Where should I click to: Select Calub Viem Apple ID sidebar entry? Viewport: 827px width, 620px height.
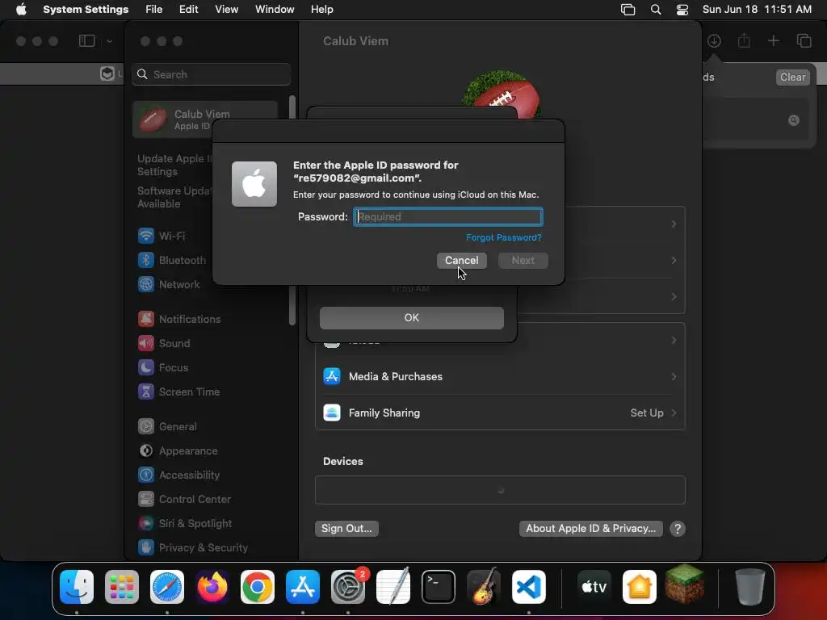coord(205,119)
